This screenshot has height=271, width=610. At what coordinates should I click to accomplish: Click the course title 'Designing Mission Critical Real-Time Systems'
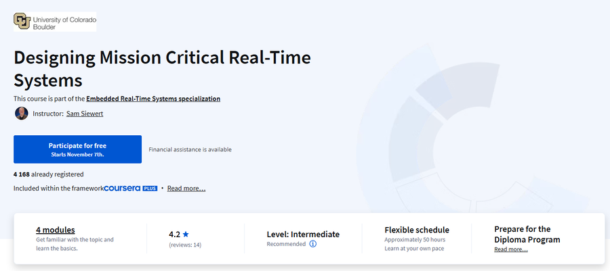162,69
